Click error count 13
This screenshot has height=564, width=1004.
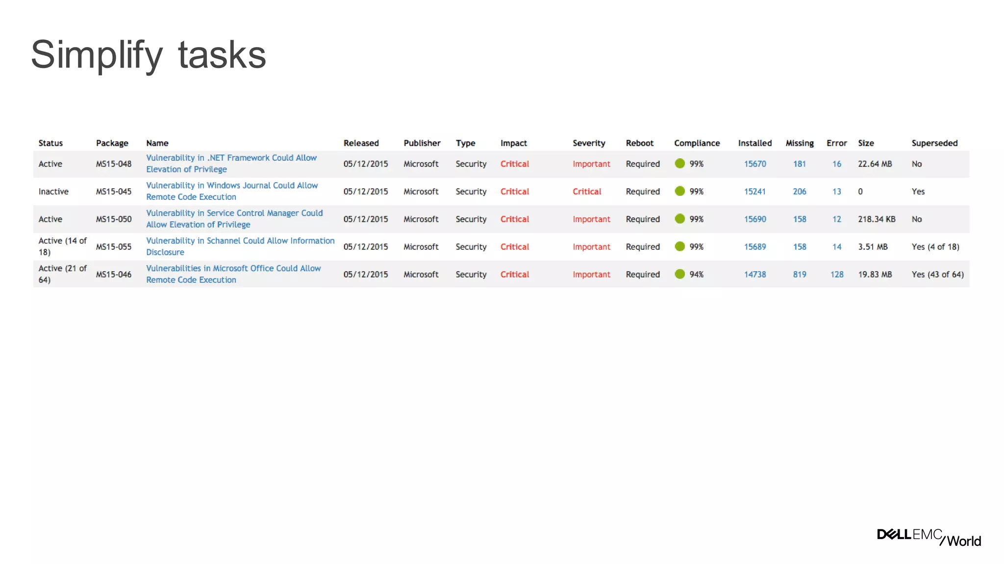coord(837,191)
